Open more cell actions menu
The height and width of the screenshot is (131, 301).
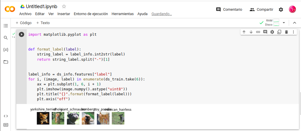293,32
